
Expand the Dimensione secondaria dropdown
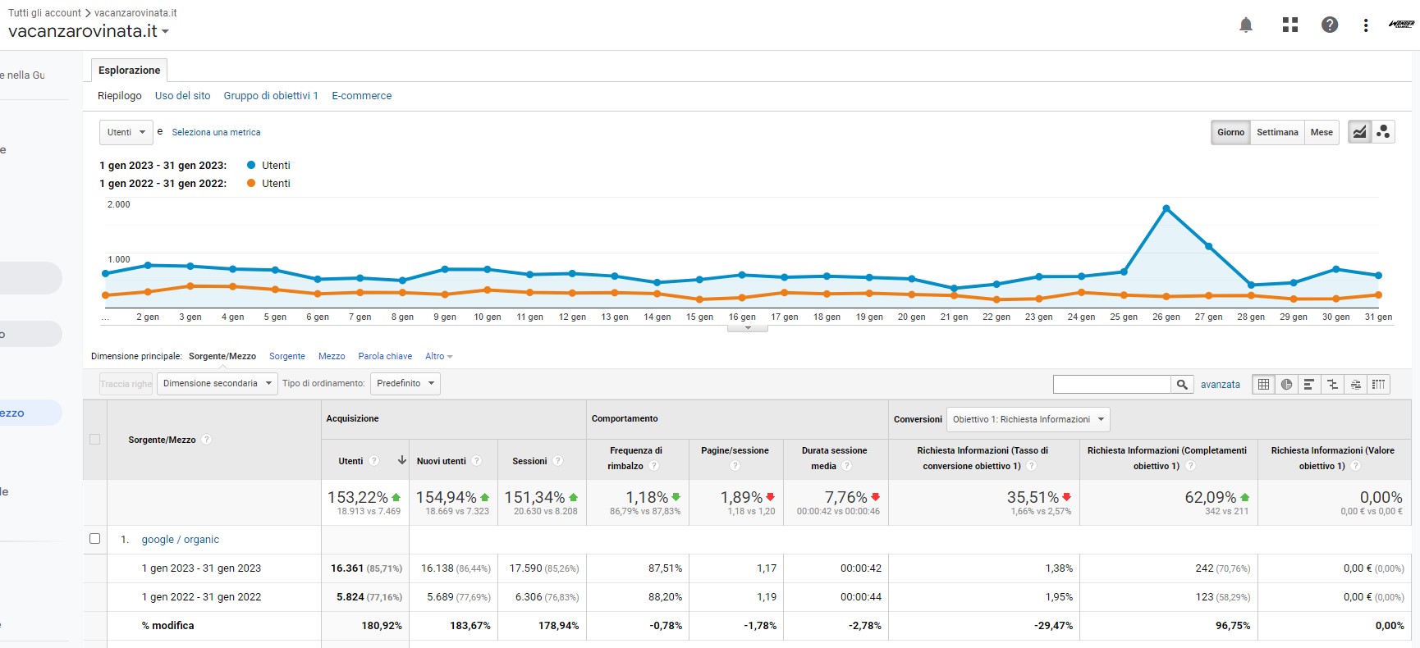(x=218, y=383)
